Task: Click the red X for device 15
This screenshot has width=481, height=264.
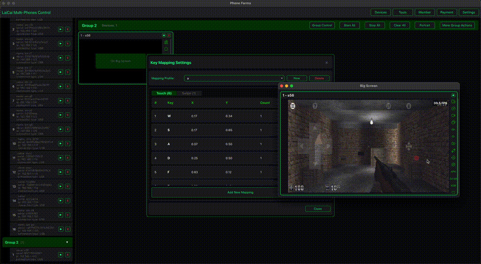Action: pos(68,215)
